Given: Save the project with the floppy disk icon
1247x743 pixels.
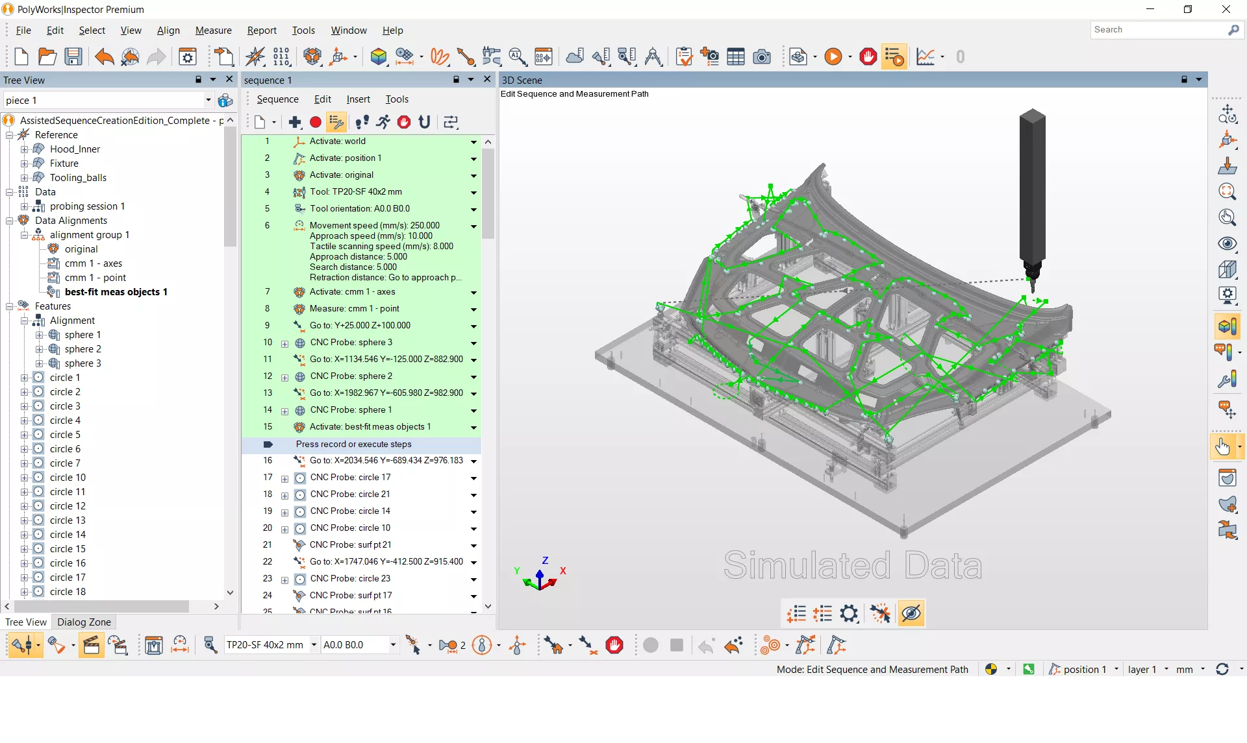Looking at the screenshot, I should click(x=73, y=57).
